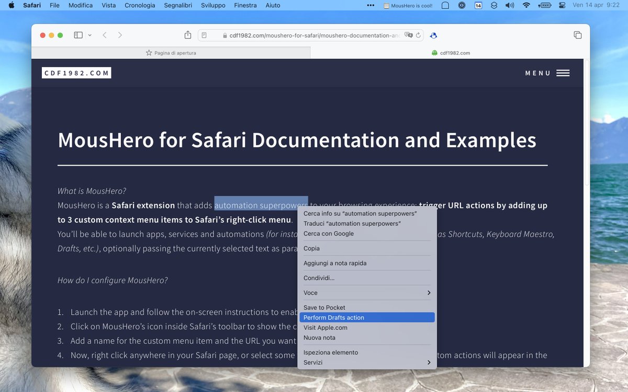Go back with the left arrow
628x392 pixels.
(105, 35)
